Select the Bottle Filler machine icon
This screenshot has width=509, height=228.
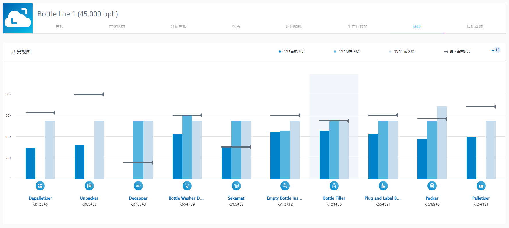[334, 186]
